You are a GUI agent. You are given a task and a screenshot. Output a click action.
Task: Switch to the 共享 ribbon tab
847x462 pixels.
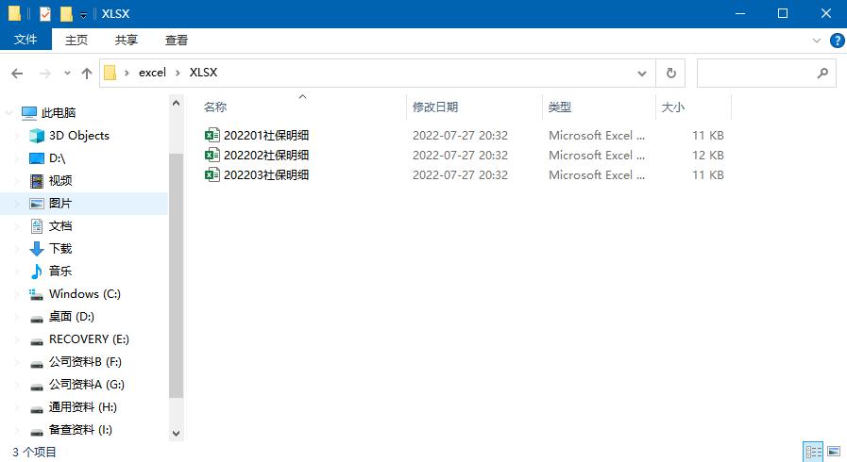tap(126, 40)
